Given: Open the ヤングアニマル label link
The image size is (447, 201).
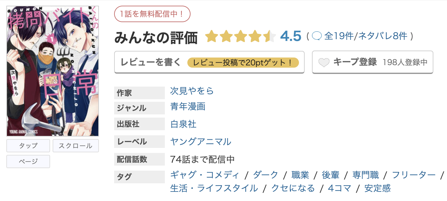Looking at the screenshot, I should pyautogui.click(x=200, y=142).
